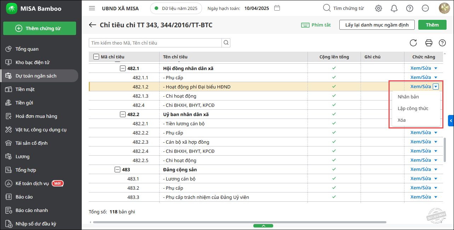Expand the green bottom panel handle
The height and width of the screenshot is (230, 454).
[x=263, y=226]
